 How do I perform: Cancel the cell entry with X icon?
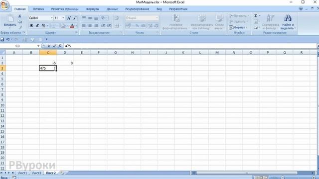coord(49,46)
